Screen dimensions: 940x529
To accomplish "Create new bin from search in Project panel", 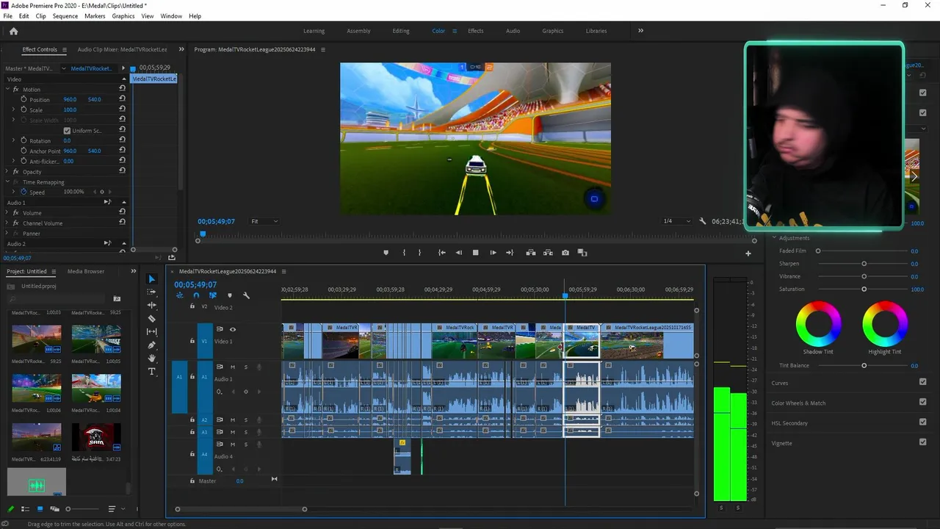I will tap(117, 299).
